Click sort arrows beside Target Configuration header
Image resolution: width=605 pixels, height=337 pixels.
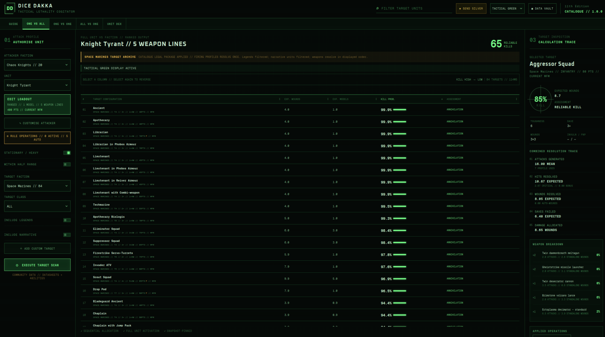pos(280,99)
